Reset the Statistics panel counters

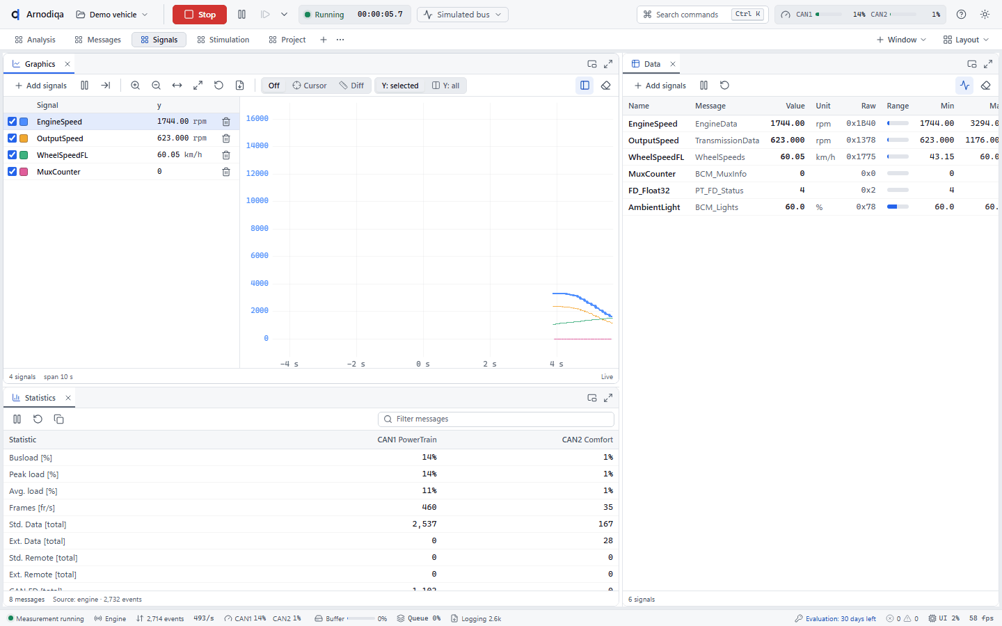click(38, 419)
